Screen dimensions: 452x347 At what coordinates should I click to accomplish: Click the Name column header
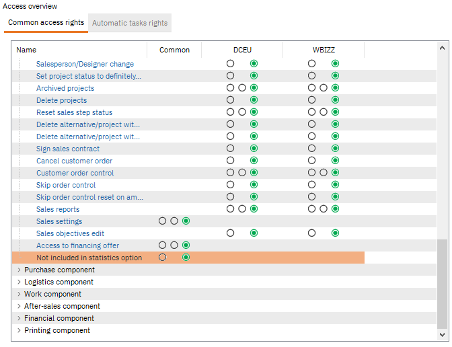(x=26, y=50)
